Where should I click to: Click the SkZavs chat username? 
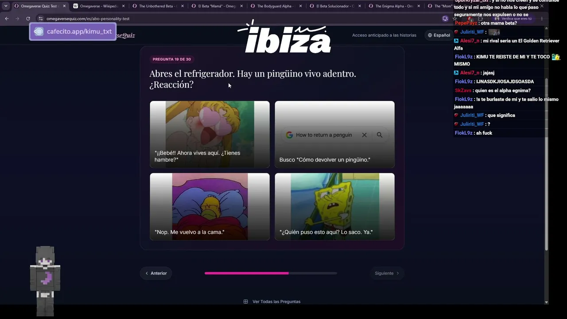point(463,90)
